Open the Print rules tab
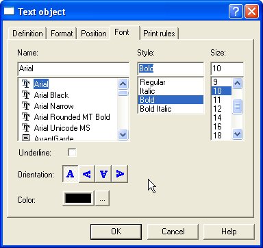The width and height of the screenshot is (263, 248). (159, 34)
